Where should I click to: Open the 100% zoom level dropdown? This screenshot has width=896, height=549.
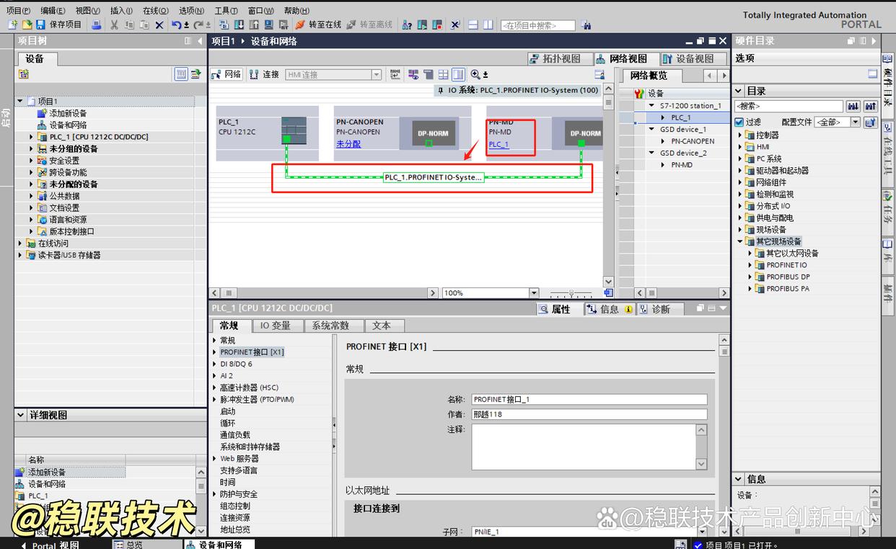pos(534,293)
